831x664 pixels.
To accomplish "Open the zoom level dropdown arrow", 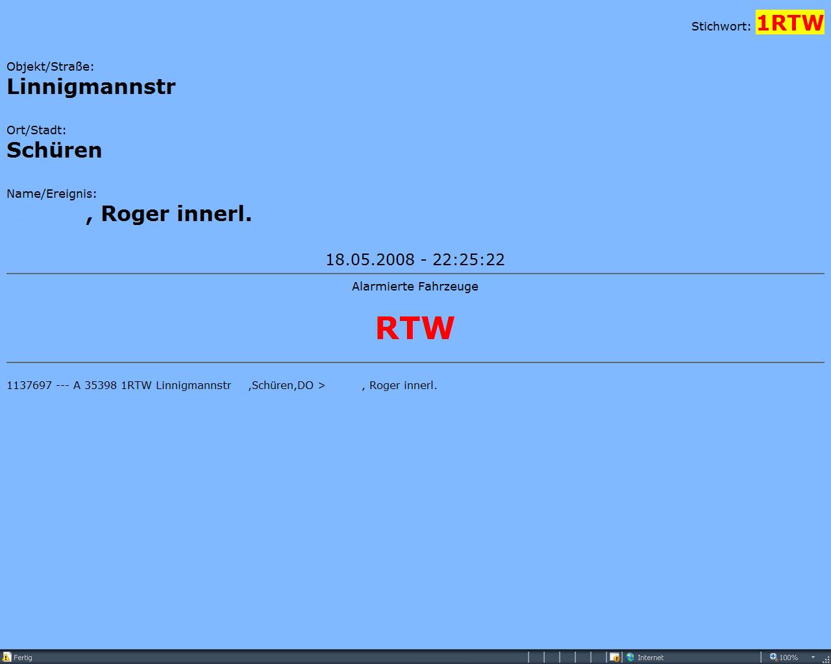I will pyautogui.click(x=813, y=657).
